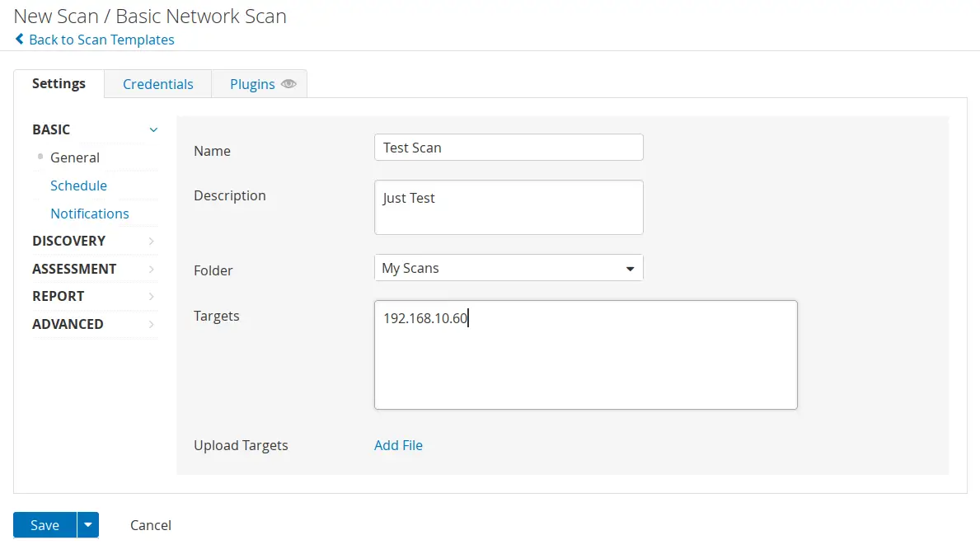Collapse the BASIC section chevron
Viewport: 980px width, 554px height.
[153, 129]
